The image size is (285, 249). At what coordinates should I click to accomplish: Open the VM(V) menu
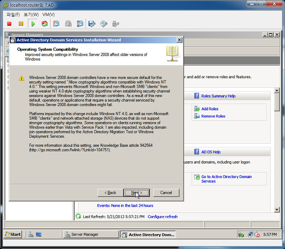[48, 14]
